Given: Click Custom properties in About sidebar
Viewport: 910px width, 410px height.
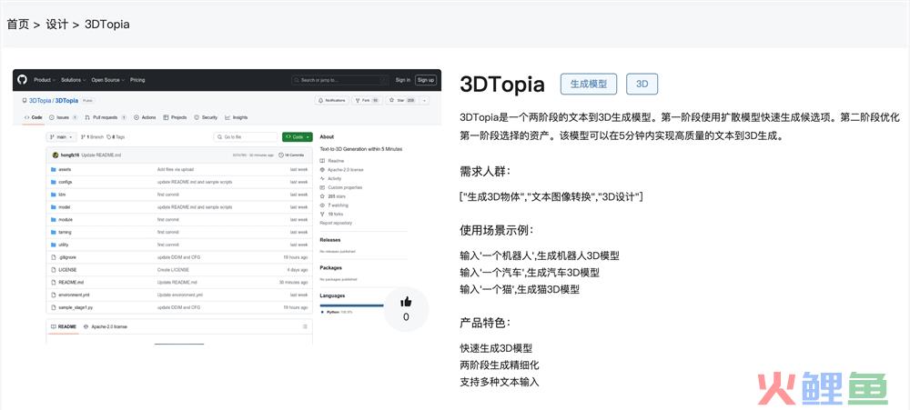Looking at the screenshot, I should coord(340,188).
